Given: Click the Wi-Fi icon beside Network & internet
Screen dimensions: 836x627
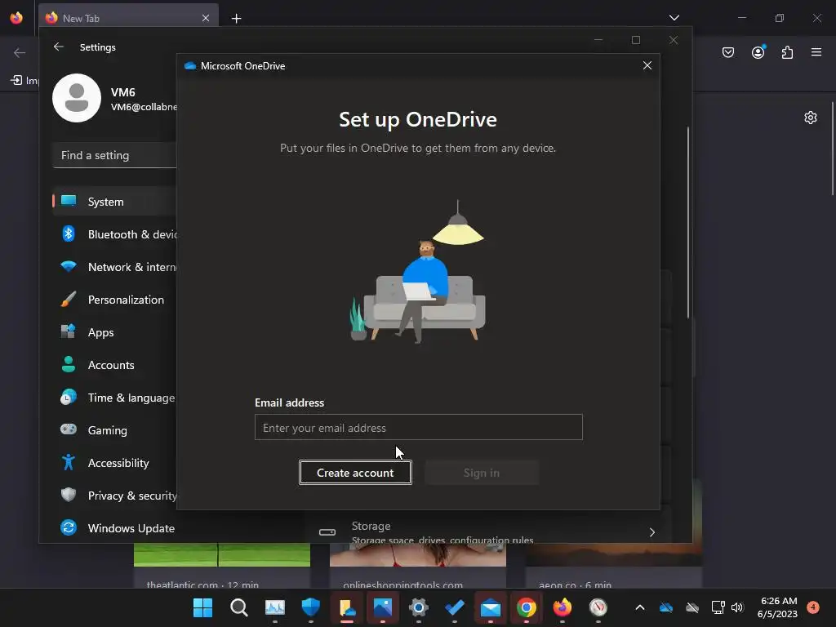Looking at the screenshot, I should [69, 266].
